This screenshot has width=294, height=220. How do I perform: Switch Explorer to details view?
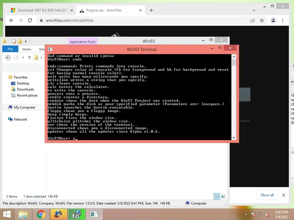click(x=217, y=196)
